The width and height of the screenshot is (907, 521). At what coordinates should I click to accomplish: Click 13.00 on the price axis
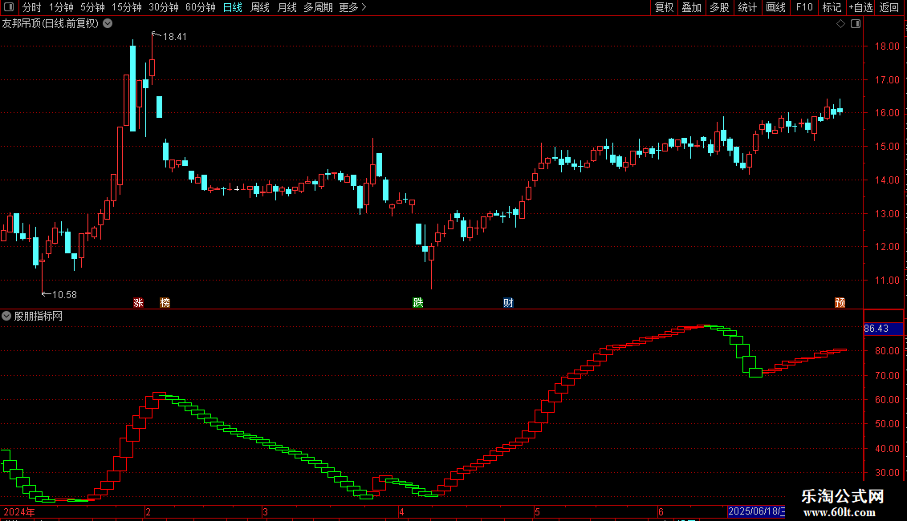point(887,214)
